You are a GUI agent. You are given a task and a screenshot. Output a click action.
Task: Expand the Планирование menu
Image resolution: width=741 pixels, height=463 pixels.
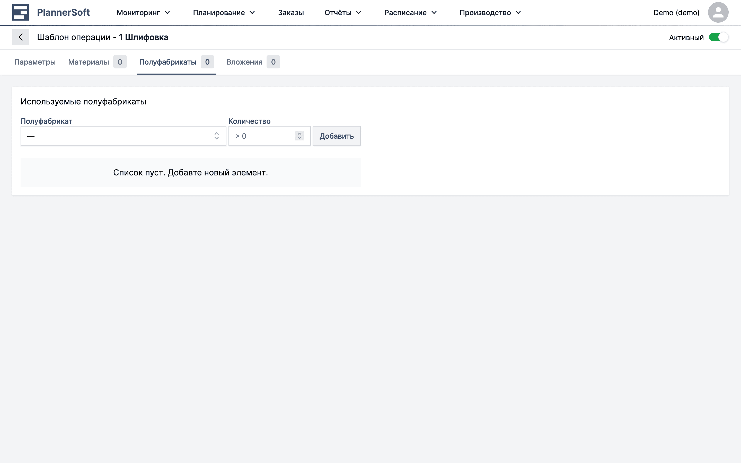224,13
